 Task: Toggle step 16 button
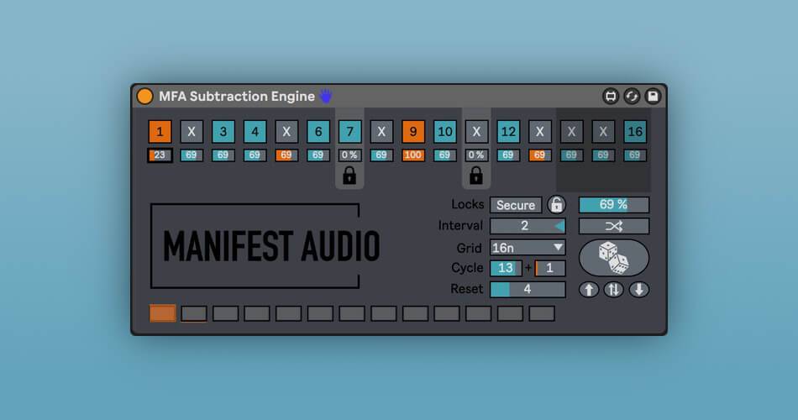coord(635,132)
